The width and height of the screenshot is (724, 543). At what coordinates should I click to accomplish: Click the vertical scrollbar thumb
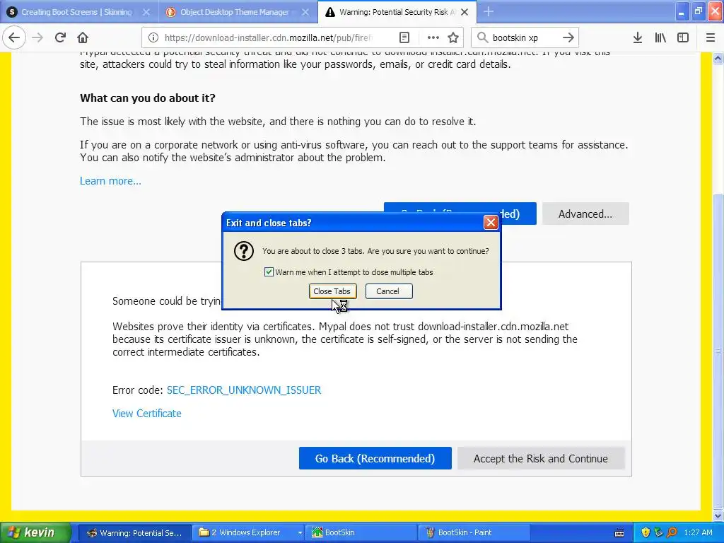coord(718,351)
